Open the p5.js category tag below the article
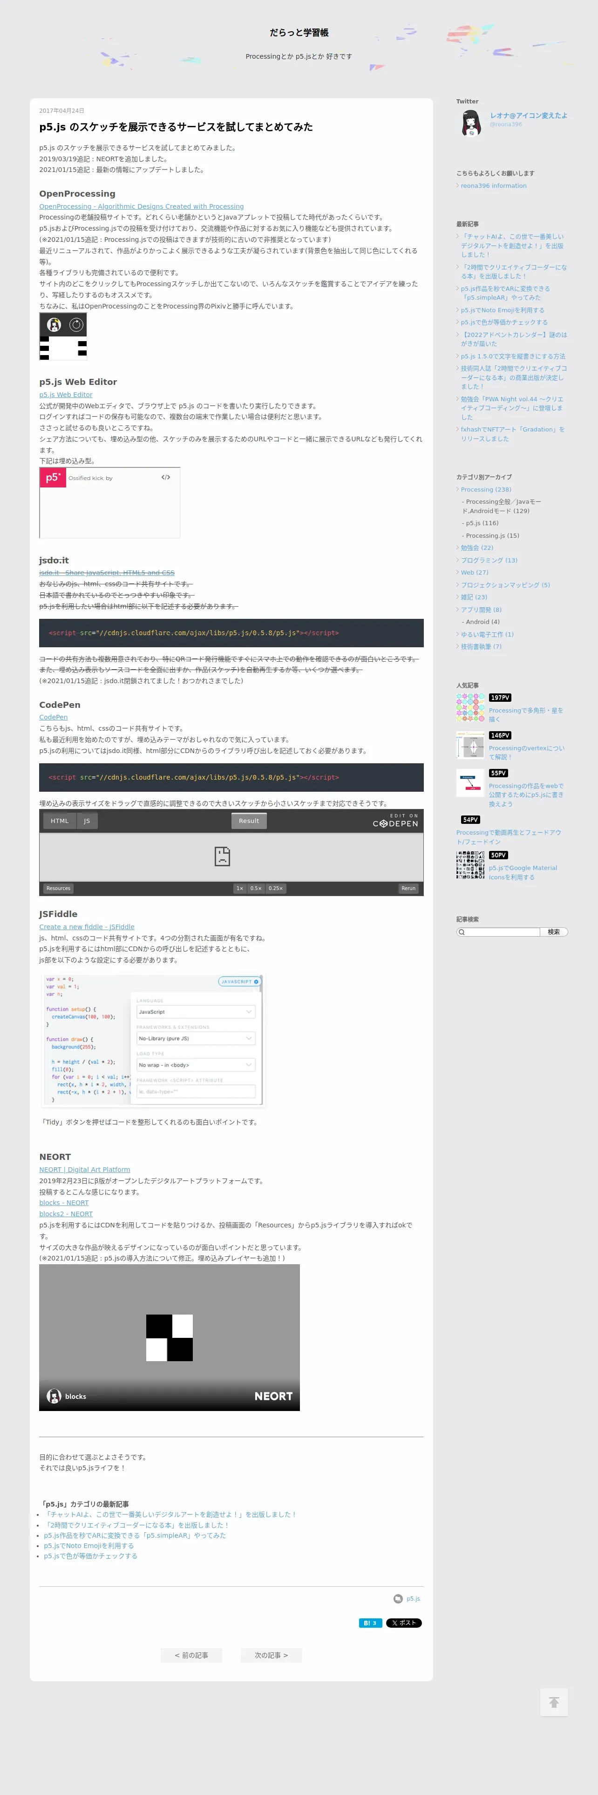The width and height of the screenshot is (598, 1795). (x=414, y=1598)
